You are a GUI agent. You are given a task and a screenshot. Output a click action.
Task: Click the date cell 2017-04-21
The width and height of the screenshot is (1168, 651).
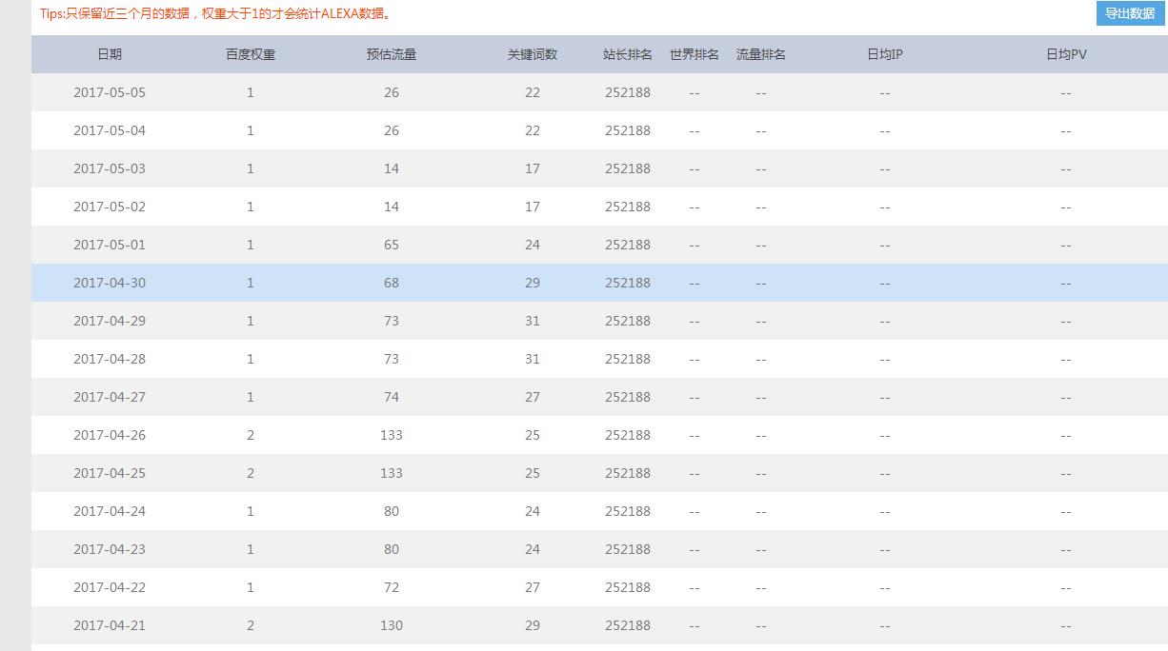tap(110, 625)
